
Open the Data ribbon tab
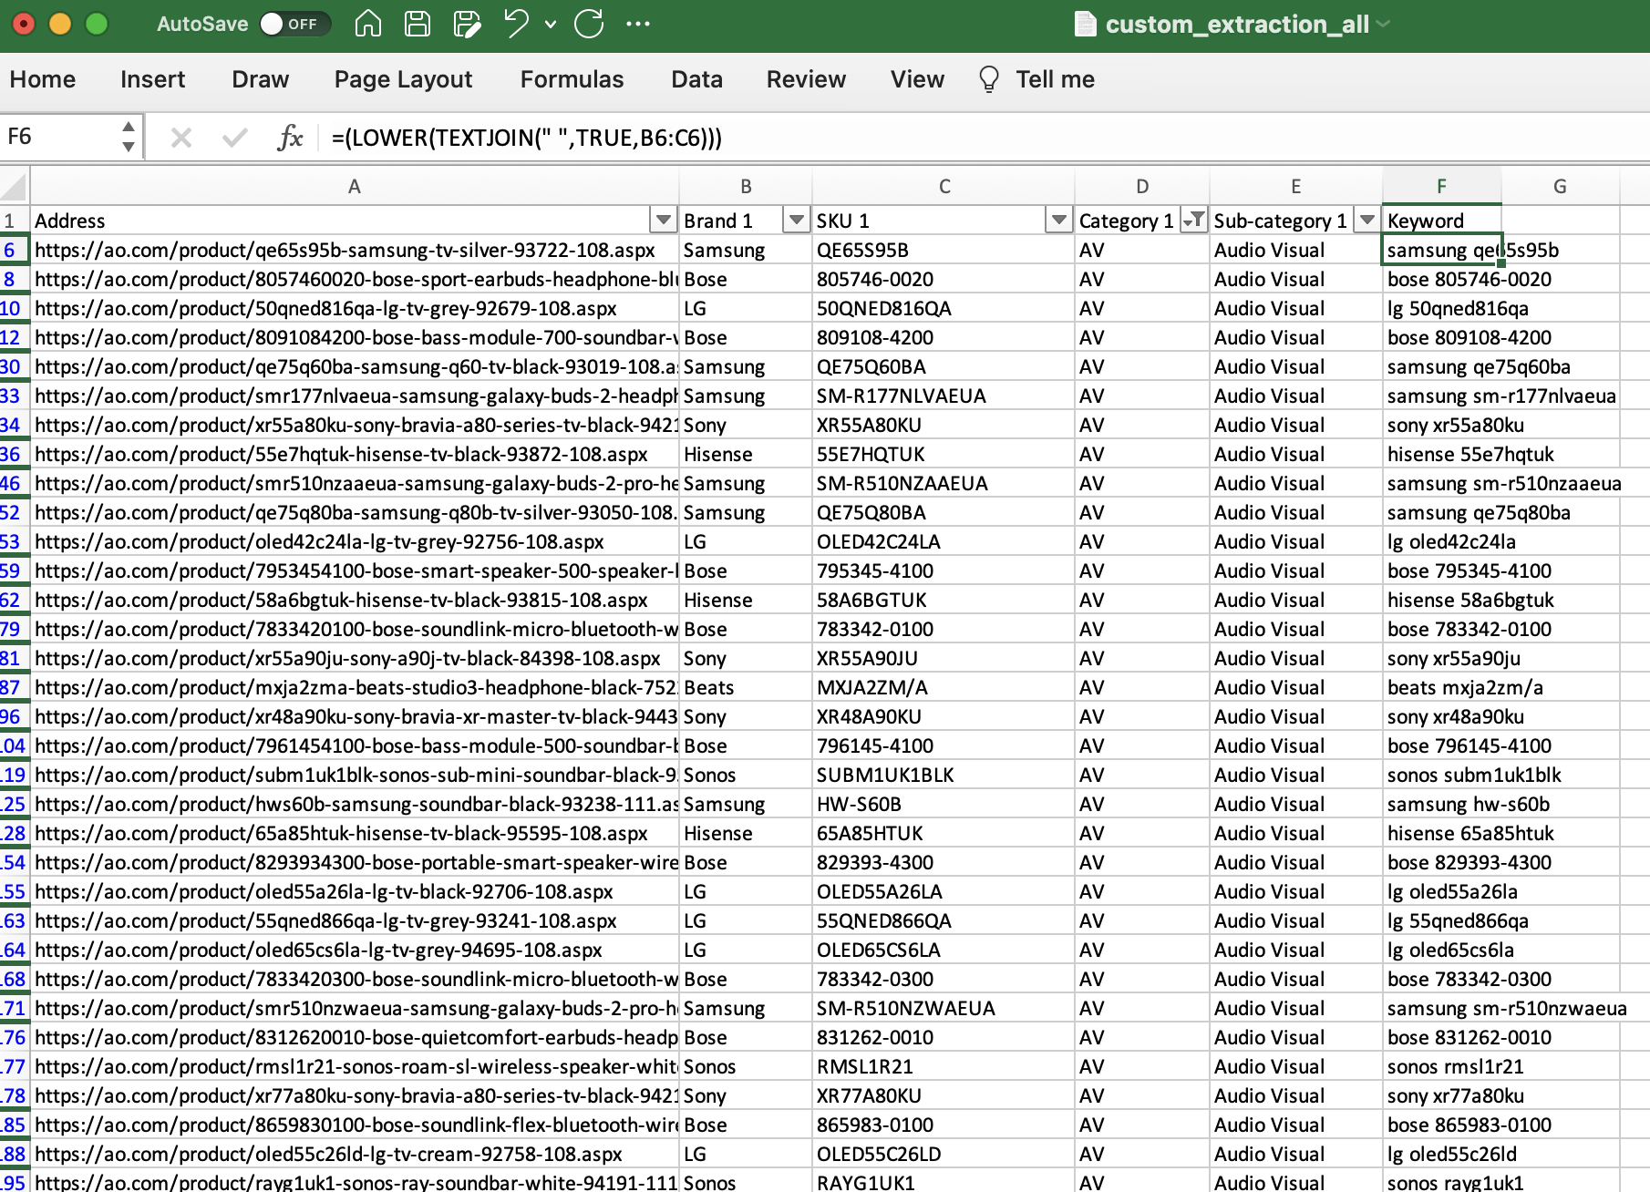point(696,80)
